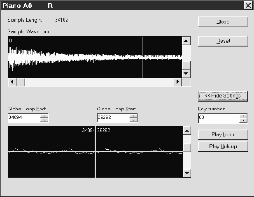The image size is (254, 197).
Task: Play the sample unlooped
Action: pos(223,146)
